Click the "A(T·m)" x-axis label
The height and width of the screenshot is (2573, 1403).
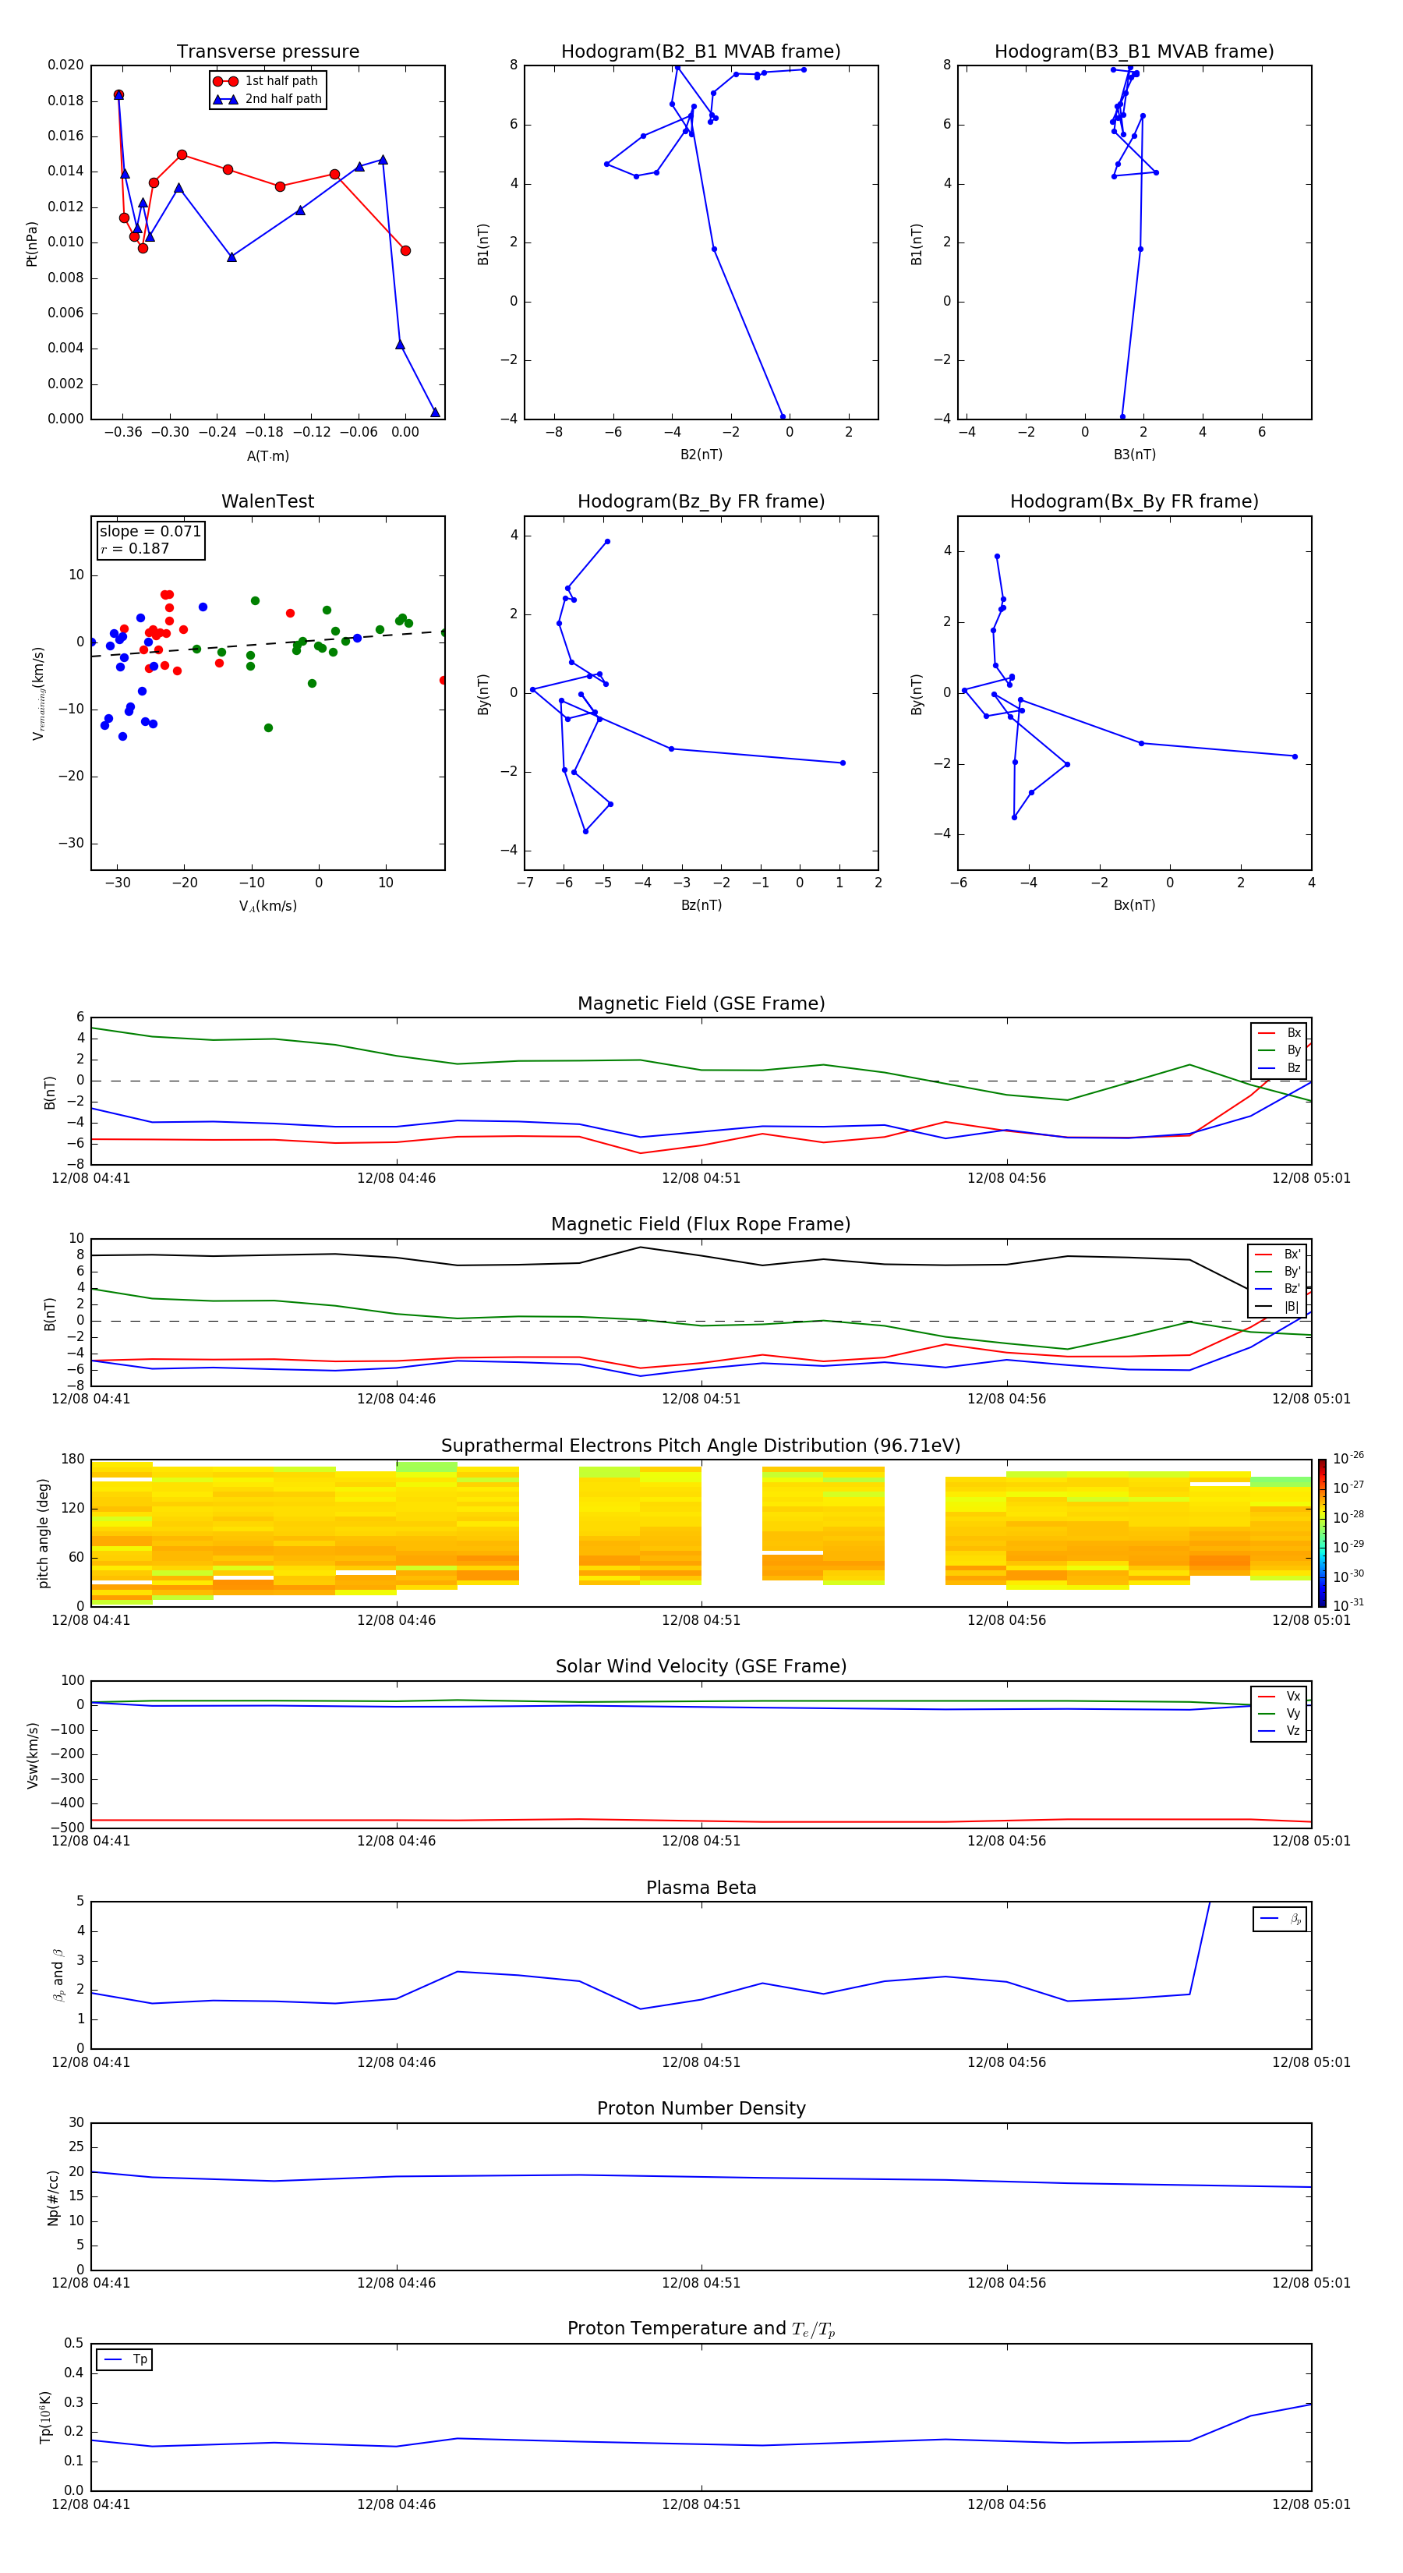[267, 455]
